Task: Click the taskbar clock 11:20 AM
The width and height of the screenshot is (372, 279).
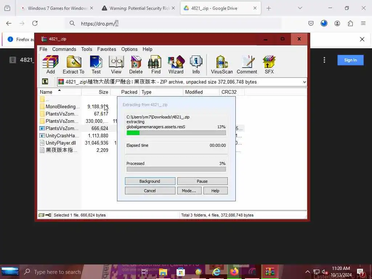Action: coord(341,268)
